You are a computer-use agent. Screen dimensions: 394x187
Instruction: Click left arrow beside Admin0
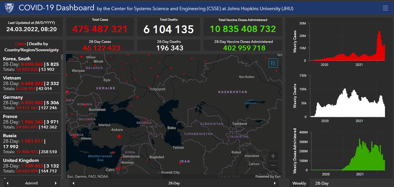click(x=7, y=183)
